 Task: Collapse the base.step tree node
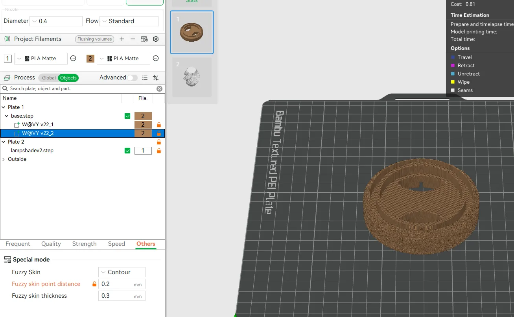(7, 116)
